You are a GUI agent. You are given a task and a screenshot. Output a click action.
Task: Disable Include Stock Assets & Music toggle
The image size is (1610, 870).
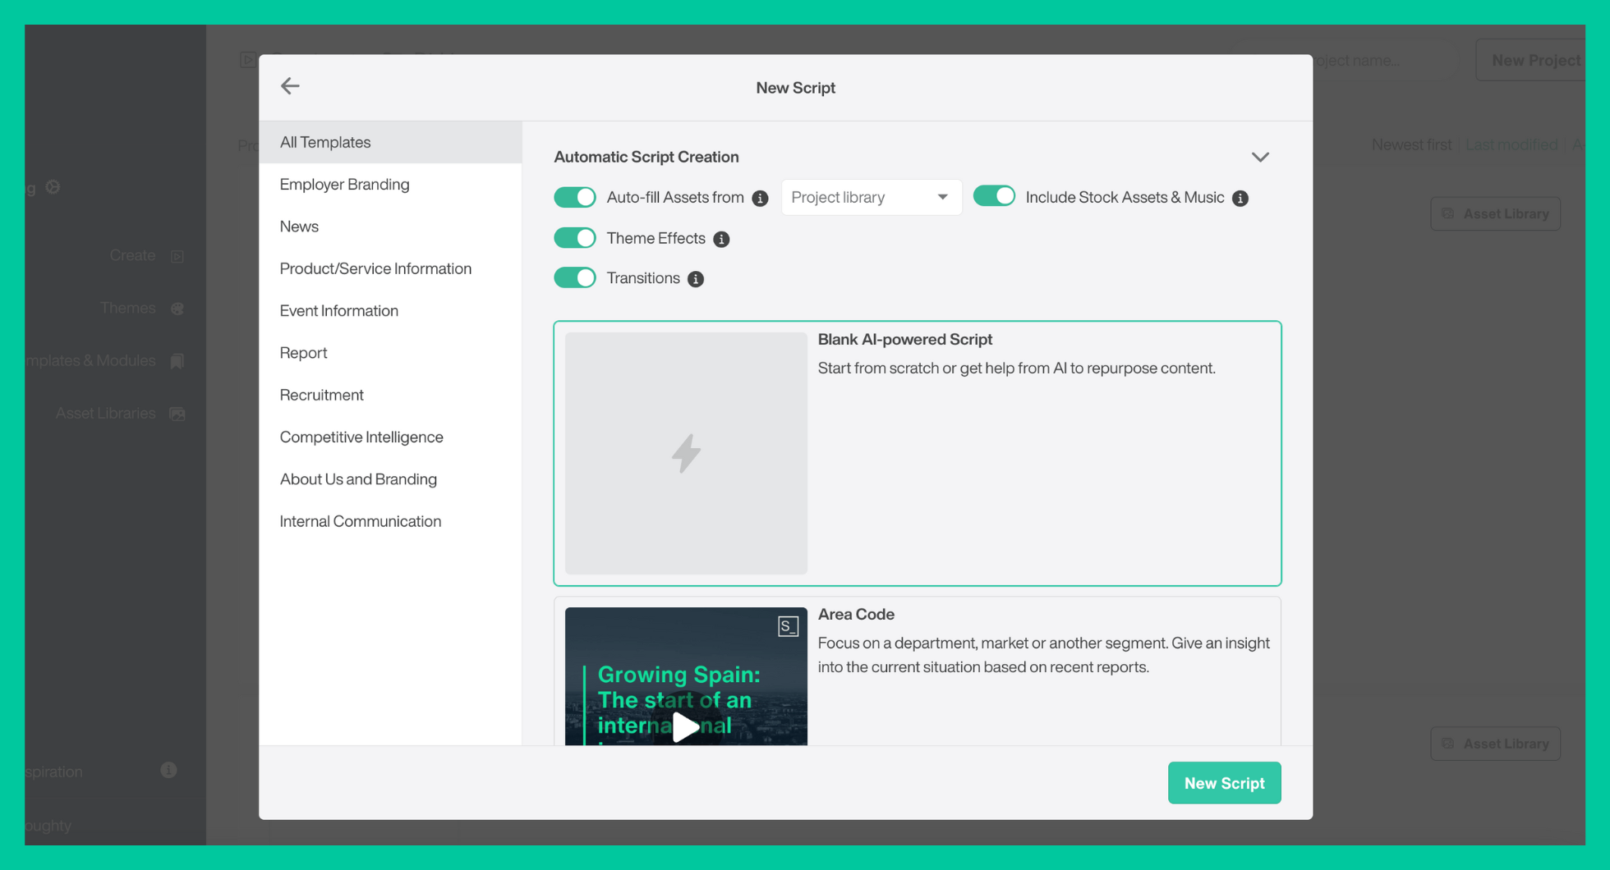(994, 197)
